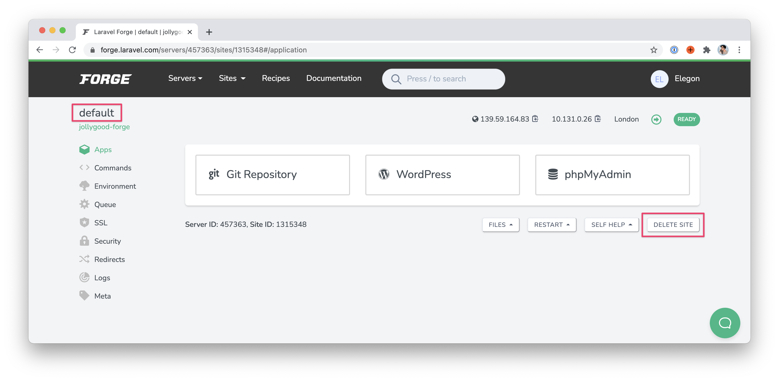Select Security in the site sidebar

tap(108, 241)
